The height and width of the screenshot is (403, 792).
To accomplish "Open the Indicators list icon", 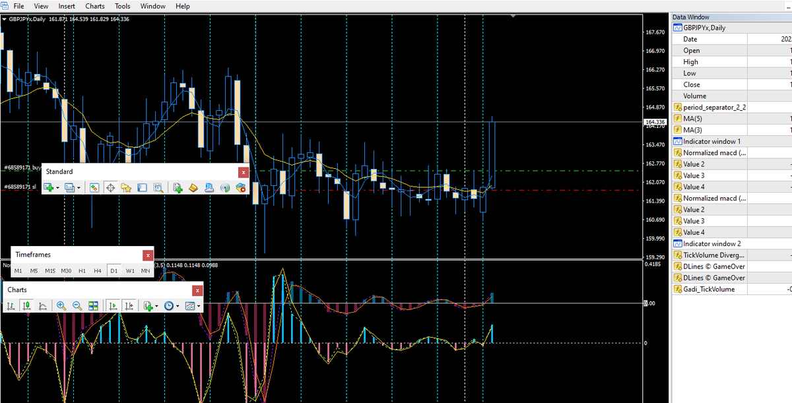I will 148,306.
